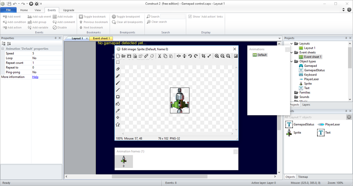Open an image file via folder icon
353x186 pixels.
tap(124, 56)
